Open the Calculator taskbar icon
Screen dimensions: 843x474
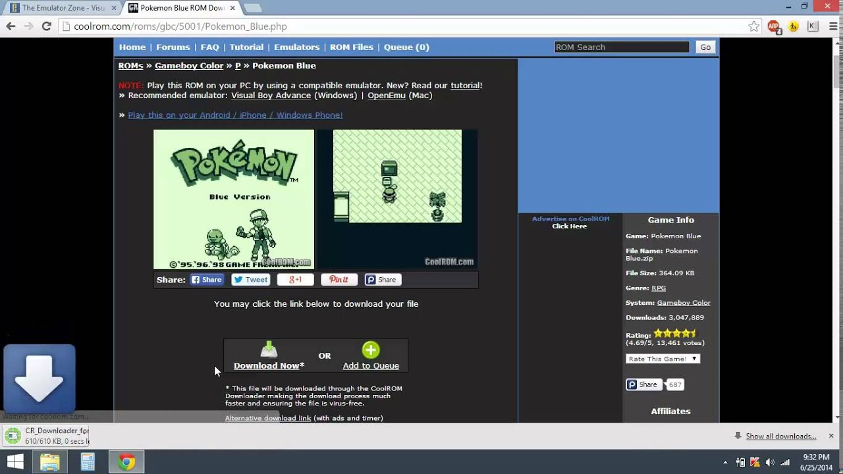[88, 462]
